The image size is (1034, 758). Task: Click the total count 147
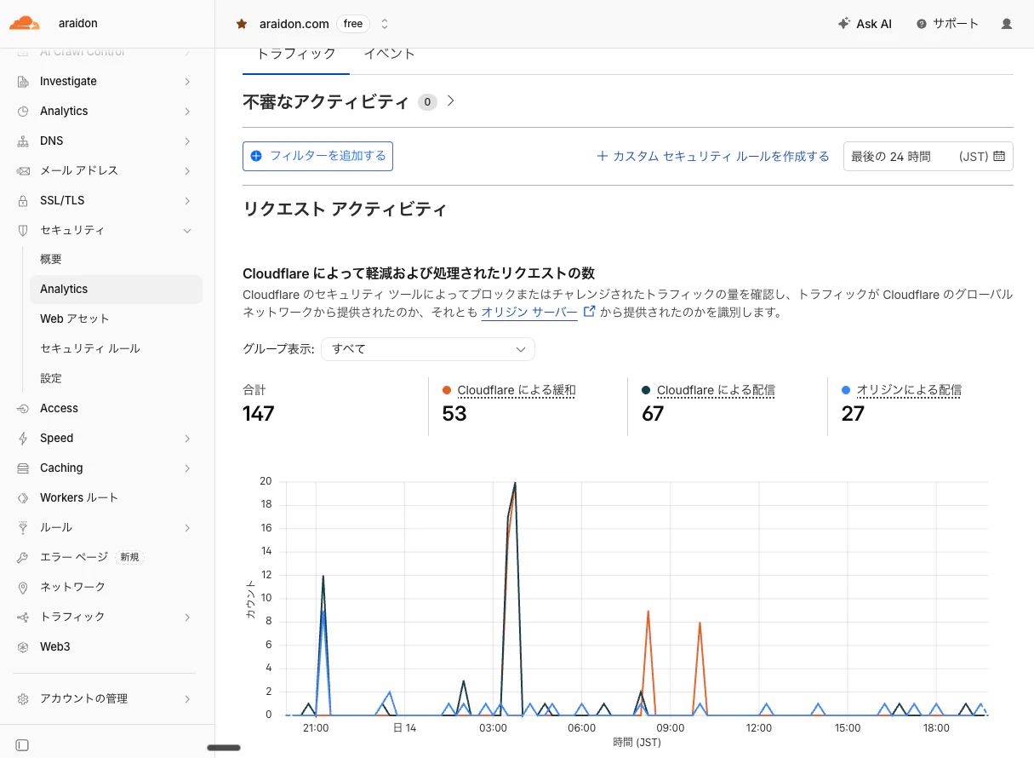(x=259, y=414)
